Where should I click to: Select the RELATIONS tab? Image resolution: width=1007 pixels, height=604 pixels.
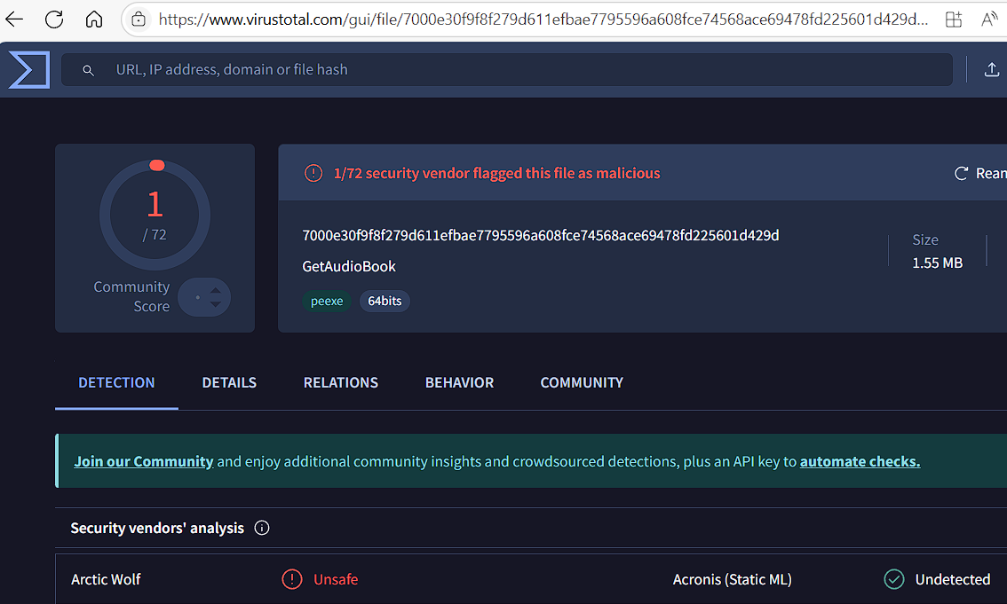point(341,382)
